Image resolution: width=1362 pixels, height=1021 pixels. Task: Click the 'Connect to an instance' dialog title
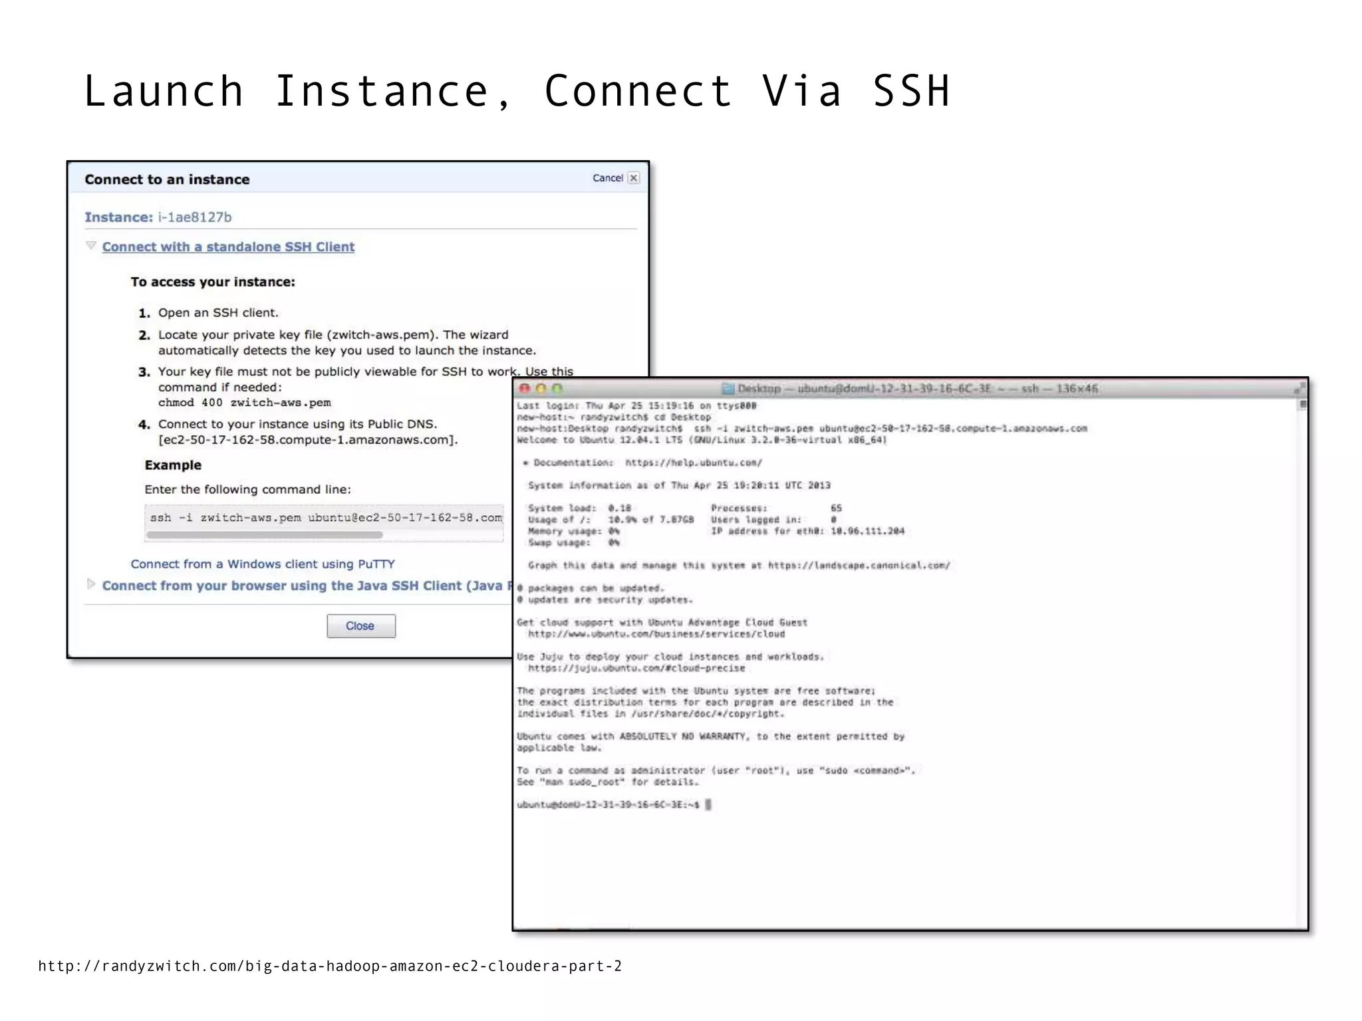(167, 179)
